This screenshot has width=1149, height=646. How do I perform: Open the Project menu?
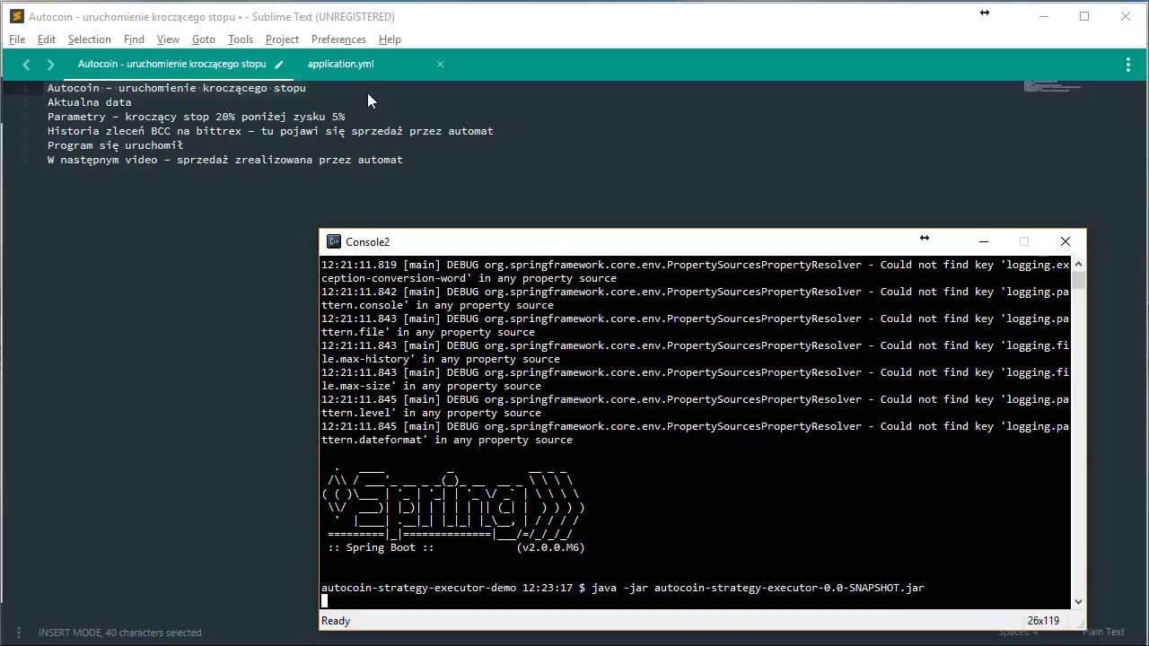point(282,39)
